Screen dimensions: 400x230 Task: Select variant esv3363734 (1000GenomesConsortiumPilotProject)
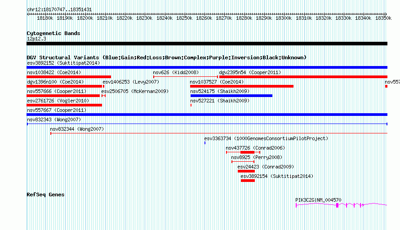pyautogui.click(x=266, y=138)
